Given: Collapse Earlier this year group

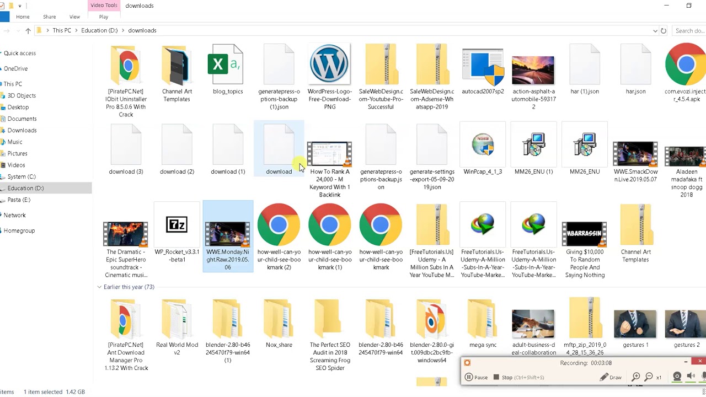Looking at the screenshot, I should [x=99, y=287].
